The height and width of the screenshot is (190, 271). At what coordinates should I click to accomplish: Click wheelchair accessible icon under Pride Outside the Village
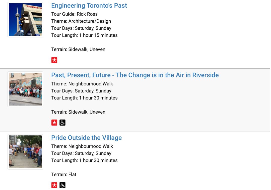[x=62, y=185]
